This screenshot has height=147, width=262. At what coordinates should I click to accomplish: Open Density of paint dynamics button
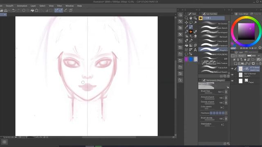tap(226, 102)
